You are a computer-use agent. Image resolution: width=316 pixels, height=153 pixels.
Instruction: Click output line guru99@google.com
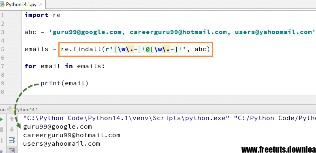click(58, 127)
